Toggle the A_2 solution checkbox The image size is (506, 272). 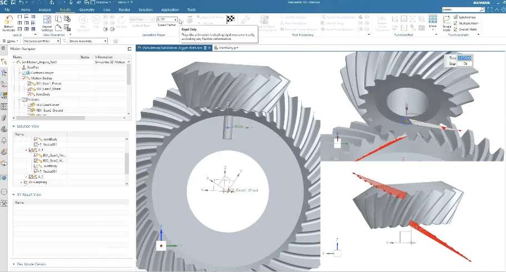coord(31,177)
